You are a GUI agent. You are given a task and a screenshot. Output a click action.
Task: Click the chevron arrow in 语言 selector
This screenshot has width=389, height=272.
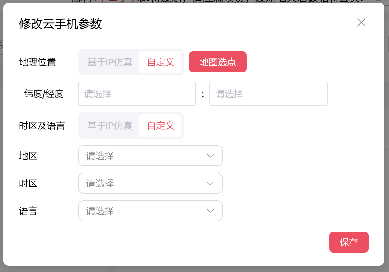click(210, 211)
